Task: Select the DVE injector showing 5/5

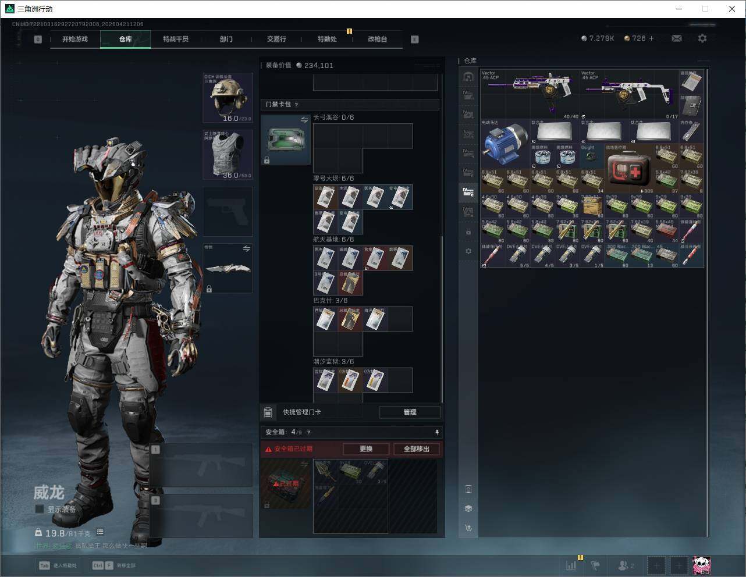Action: [517, 255]
